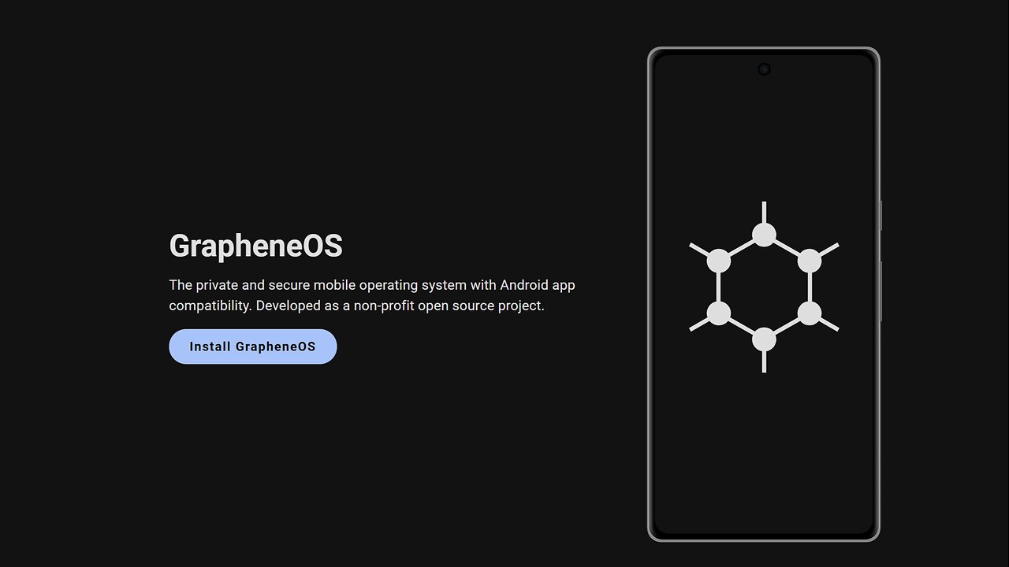Click the word "non-profit" in the description
Viewport: 1009px width, 567px height.
[x=384, y=306]
